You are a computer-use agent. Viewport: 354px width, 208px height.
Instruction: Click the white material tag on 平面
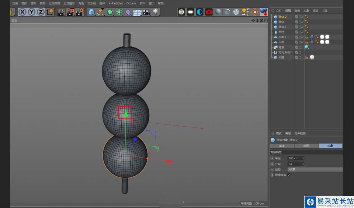coord(322,42)
